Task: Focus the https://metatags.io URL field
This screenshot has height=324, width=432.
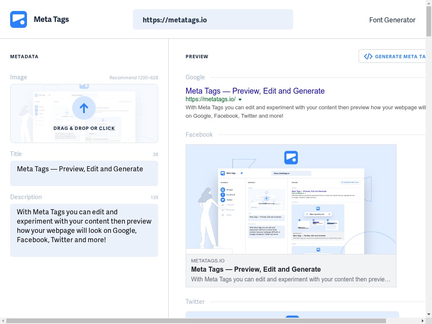Action: [213, 20]
